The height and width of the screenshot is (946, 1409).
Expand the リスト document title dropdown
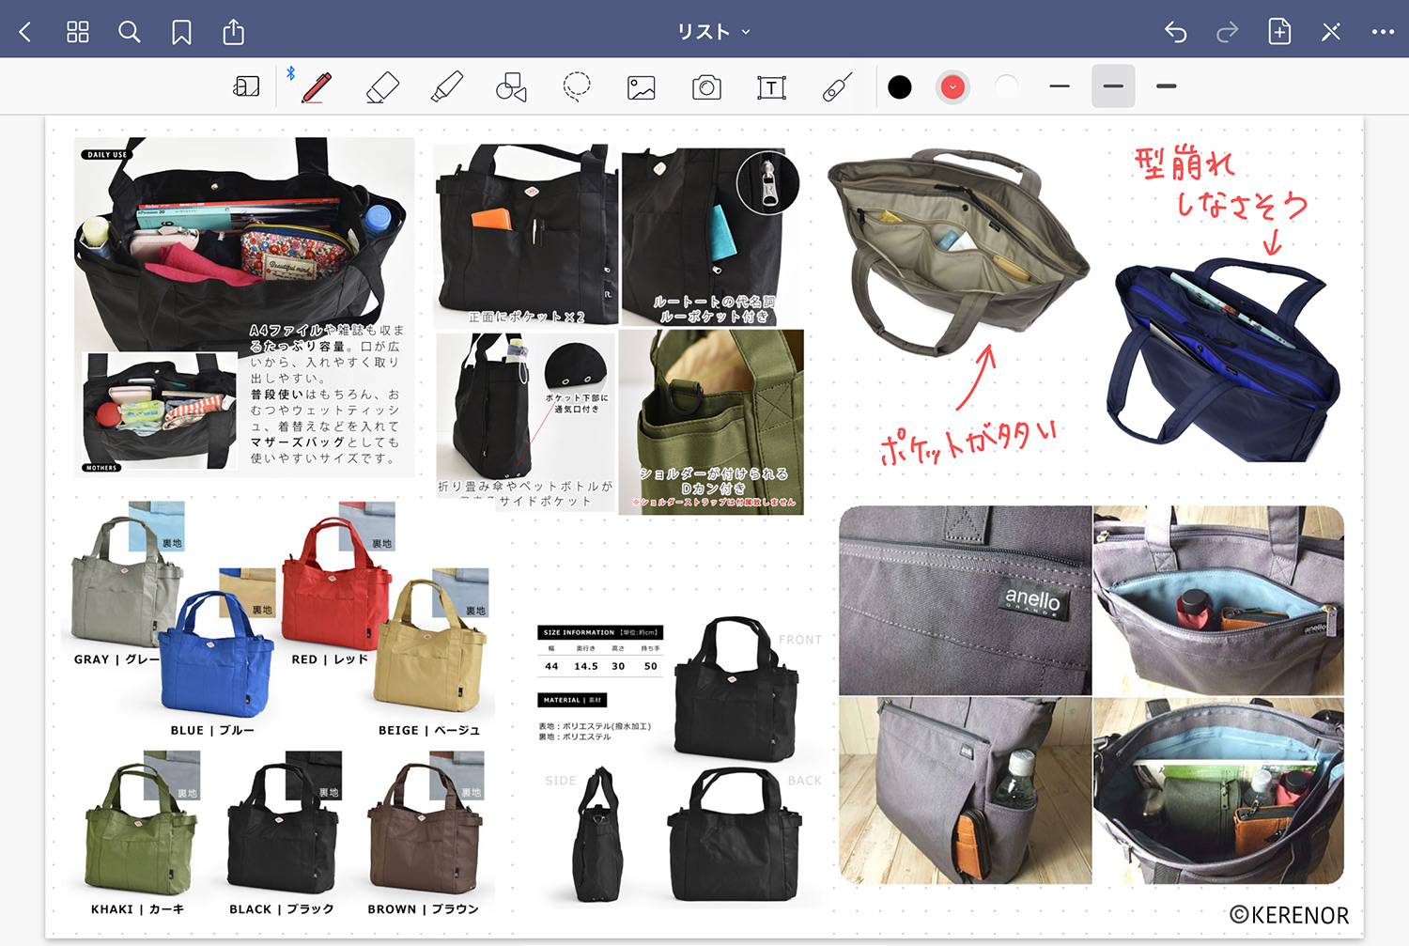[x=714, y=32]
